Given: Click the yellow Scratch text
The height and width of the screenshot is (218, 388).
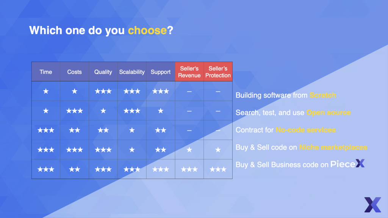Looking at the screenshot, I should pyautogui.click(x=323, y=95).
